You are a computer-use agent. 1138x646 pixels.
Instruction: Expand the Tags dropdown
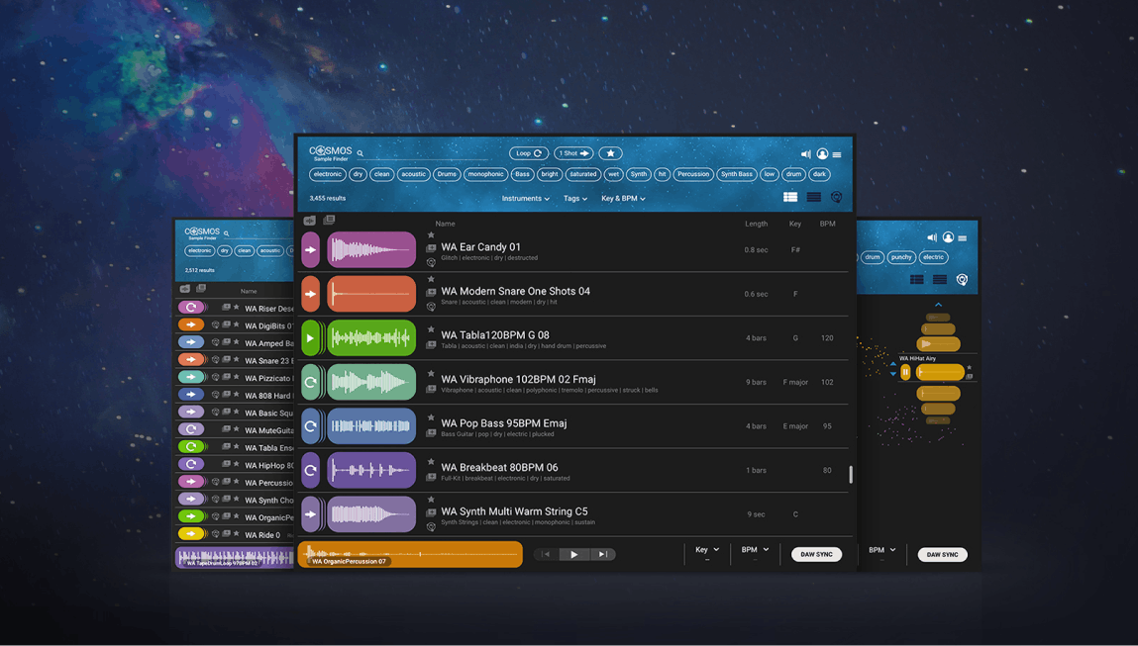pyautogui.click(x=575, y=199)
